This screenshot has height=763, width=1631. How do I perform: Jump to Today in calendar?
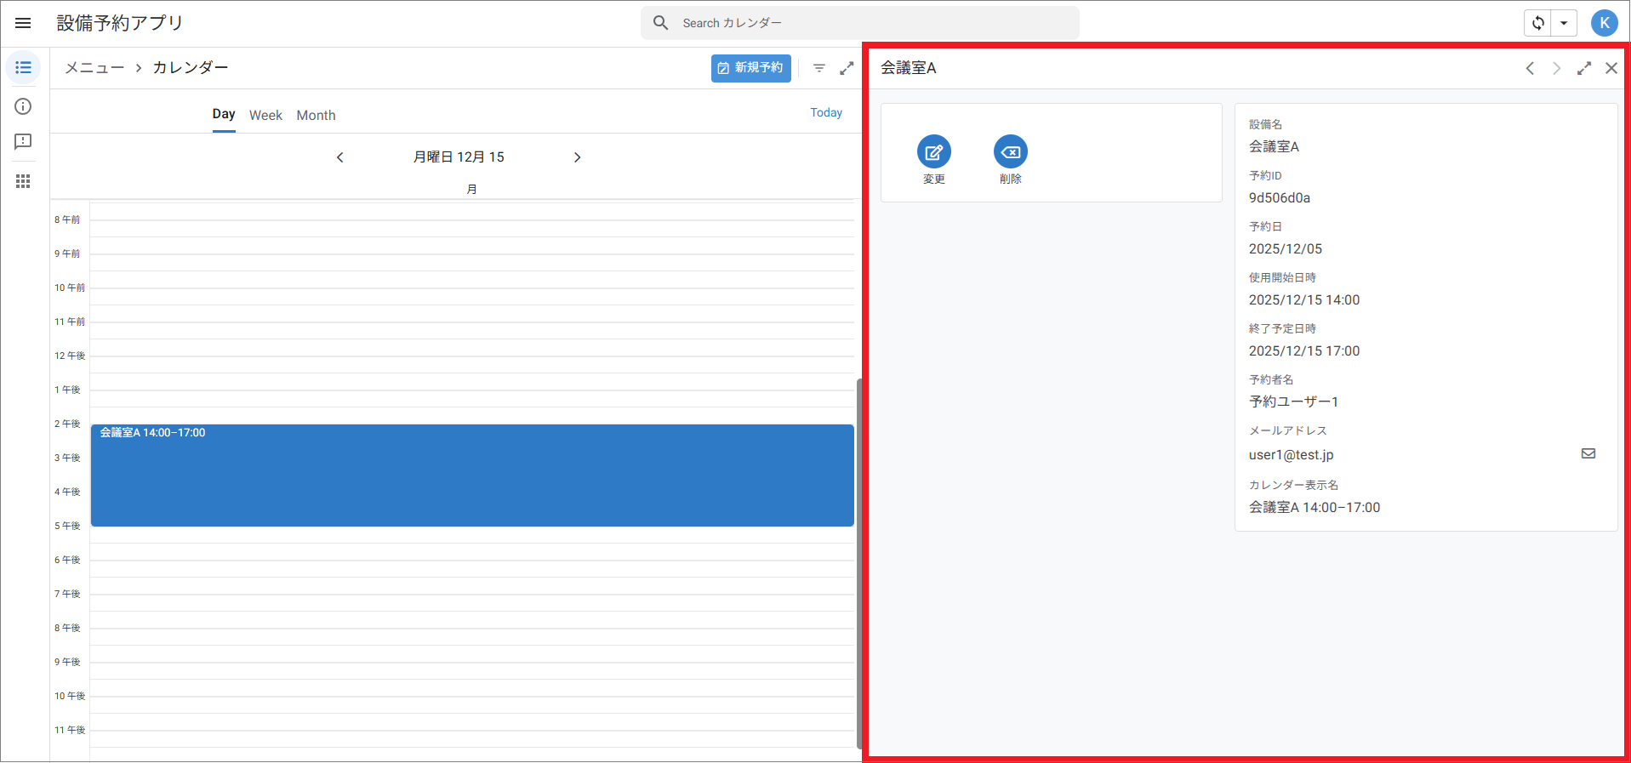pos(826,112)
